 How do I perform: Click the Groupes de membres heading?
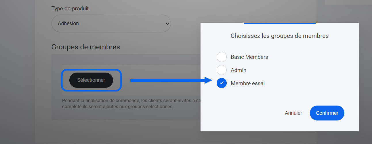(x=85, y=47)
